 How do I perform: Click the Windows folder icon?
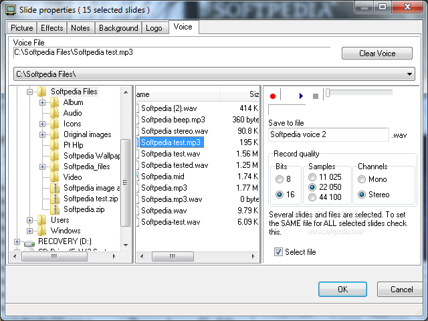pyautogui.click(x=41, y=231)
